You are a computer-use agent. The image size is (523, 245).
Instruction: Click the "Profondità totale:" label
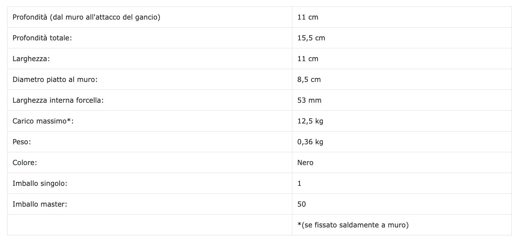(x=42, y=38)
